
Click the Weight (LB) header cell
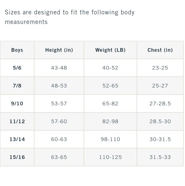click(x=110, y=50)
